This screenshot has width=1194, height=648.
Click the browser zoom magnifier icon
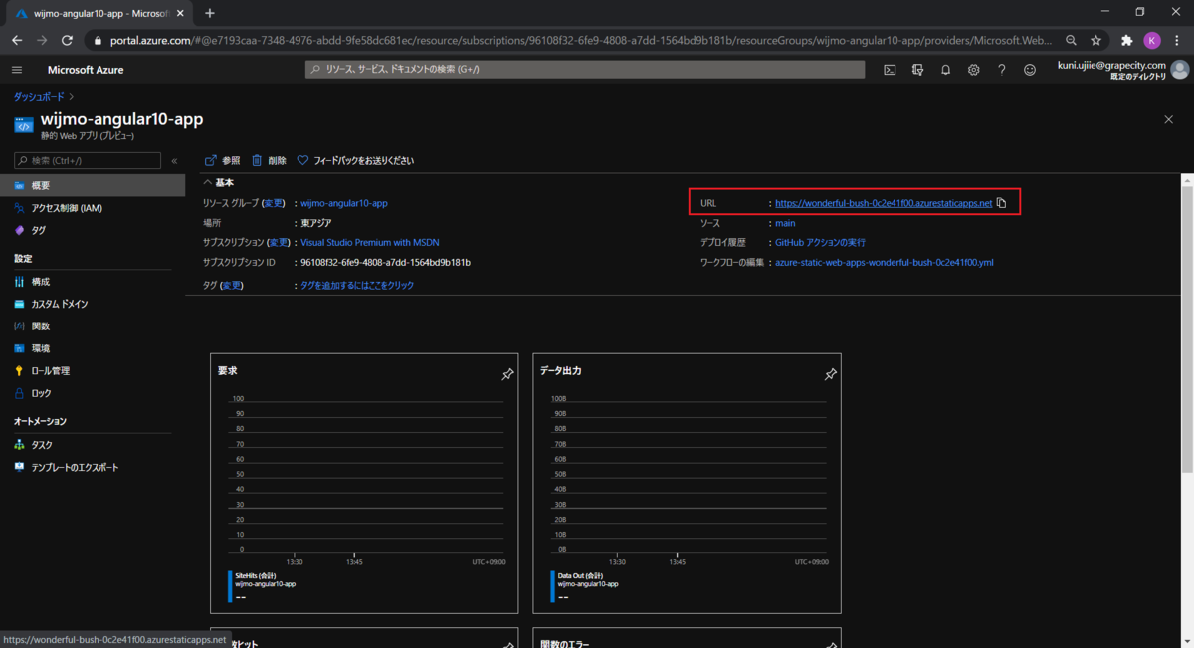coord(1071,41)
